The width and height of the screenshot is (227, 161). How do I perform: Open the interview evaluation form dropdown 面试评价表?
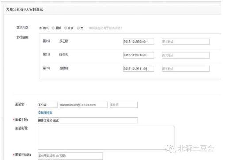[70, 156]
